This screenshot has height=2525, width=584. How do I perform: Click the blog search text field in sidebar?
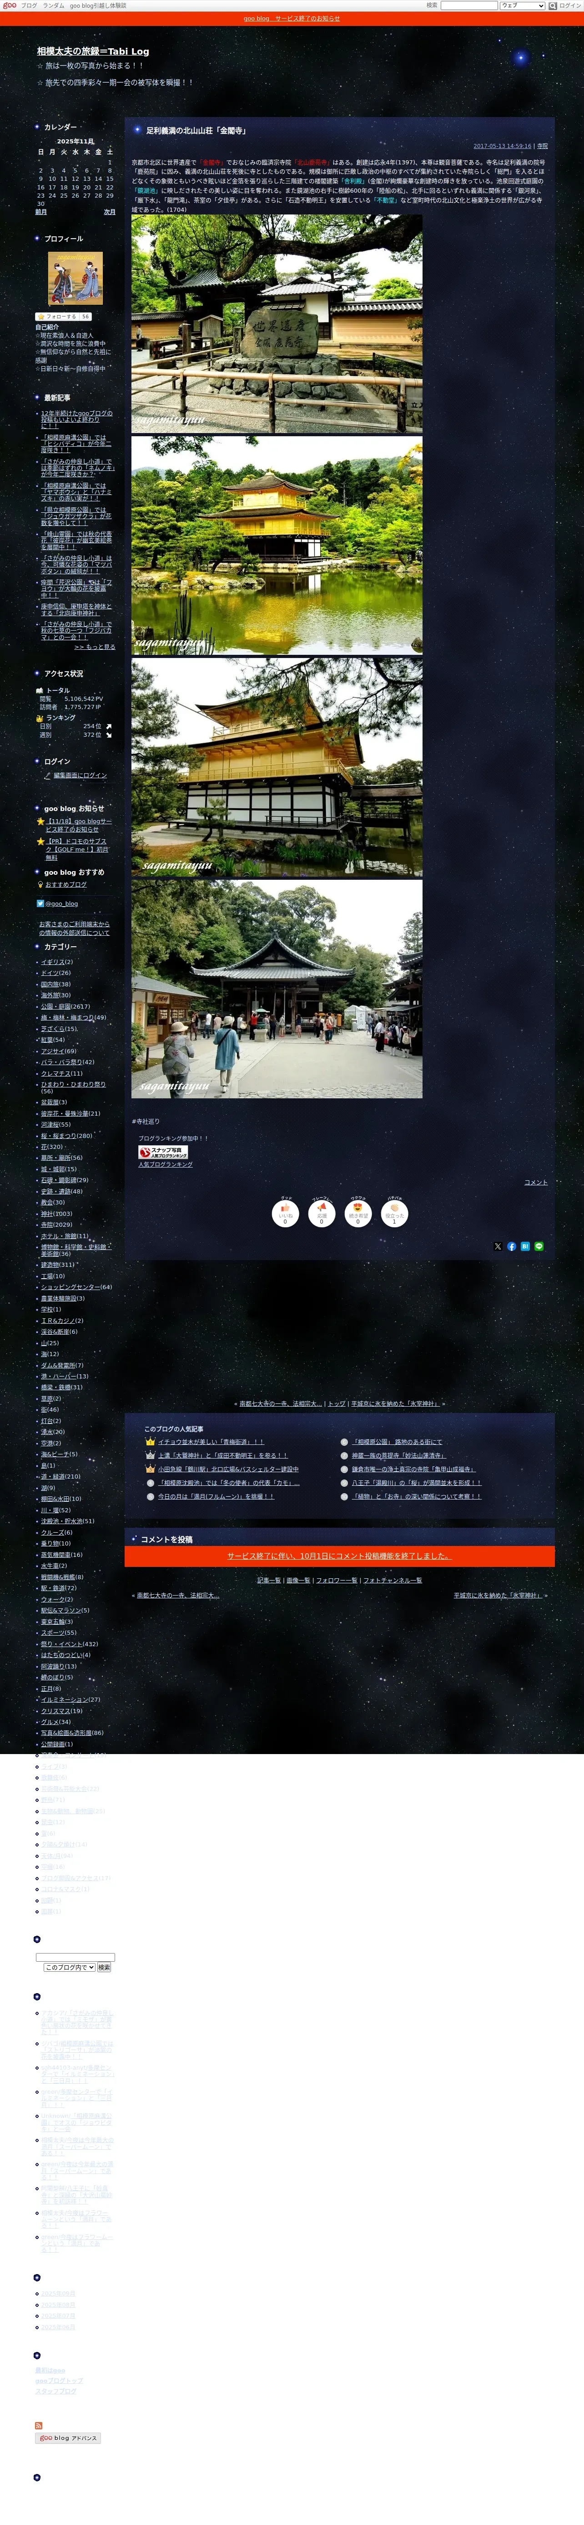tap(75, 1957)
